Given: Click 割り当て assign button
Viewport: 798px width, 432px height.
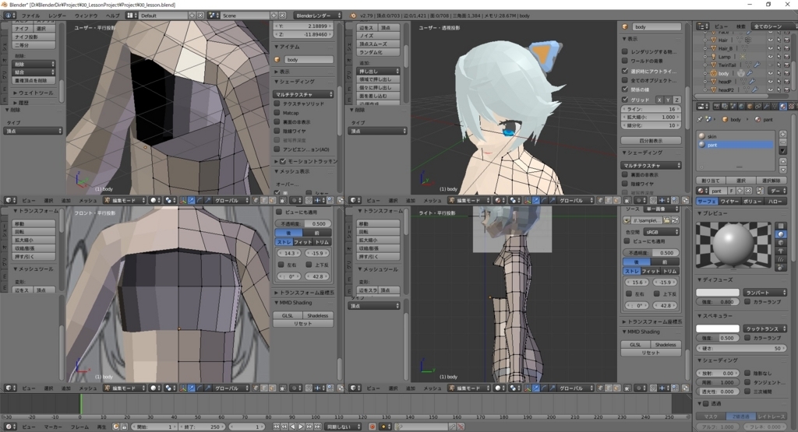Looking at the screenshot, I should click(711, 181).
